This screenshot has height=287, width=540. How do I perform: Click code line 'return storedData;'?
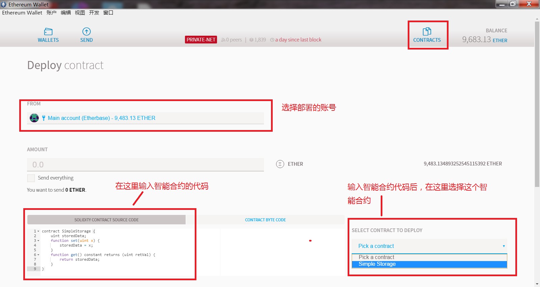tap(80, 260)
